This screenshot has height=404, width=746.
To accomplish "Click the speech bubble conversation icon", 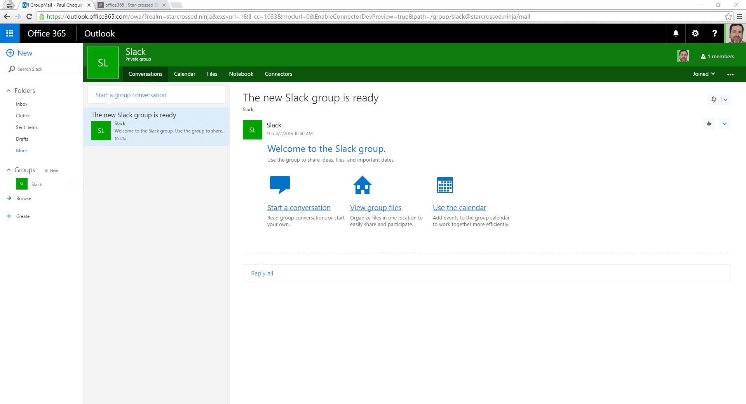I will tap(280, 185).
